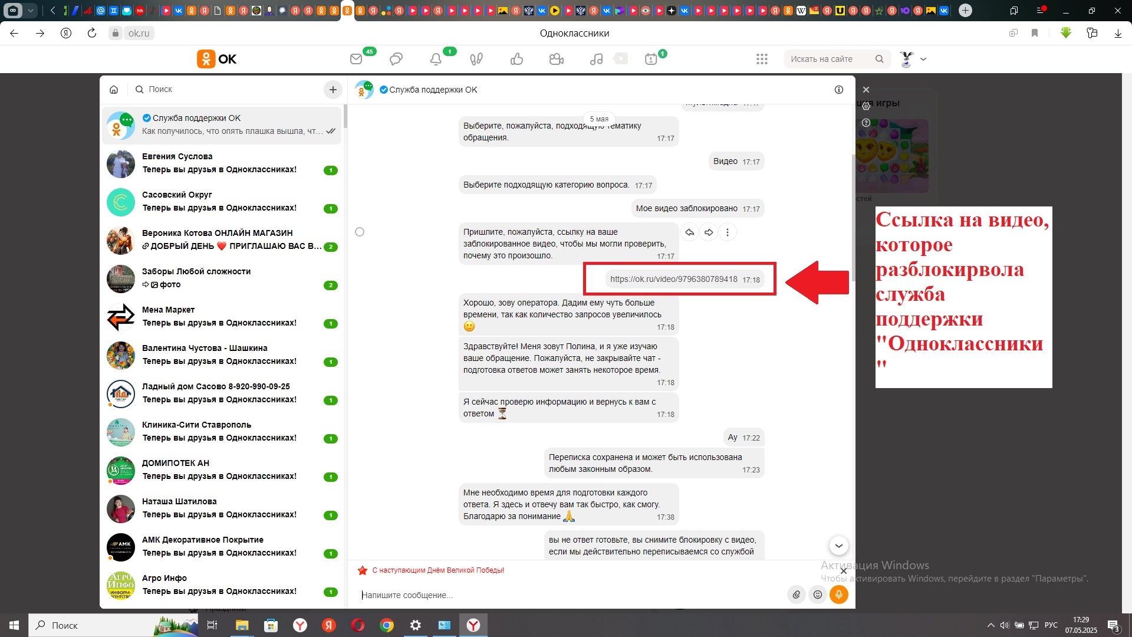The image size is (1132, 637).
Task: Dismiss the Victory Day greeting banner
Action: click(x=844, y=571)
